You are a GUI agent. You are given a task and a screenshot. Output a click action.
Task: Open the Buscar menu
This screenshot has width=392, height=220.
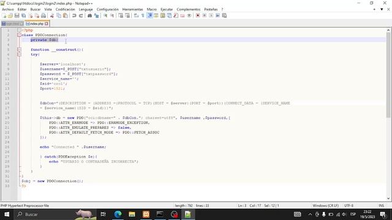coord(36,10)
